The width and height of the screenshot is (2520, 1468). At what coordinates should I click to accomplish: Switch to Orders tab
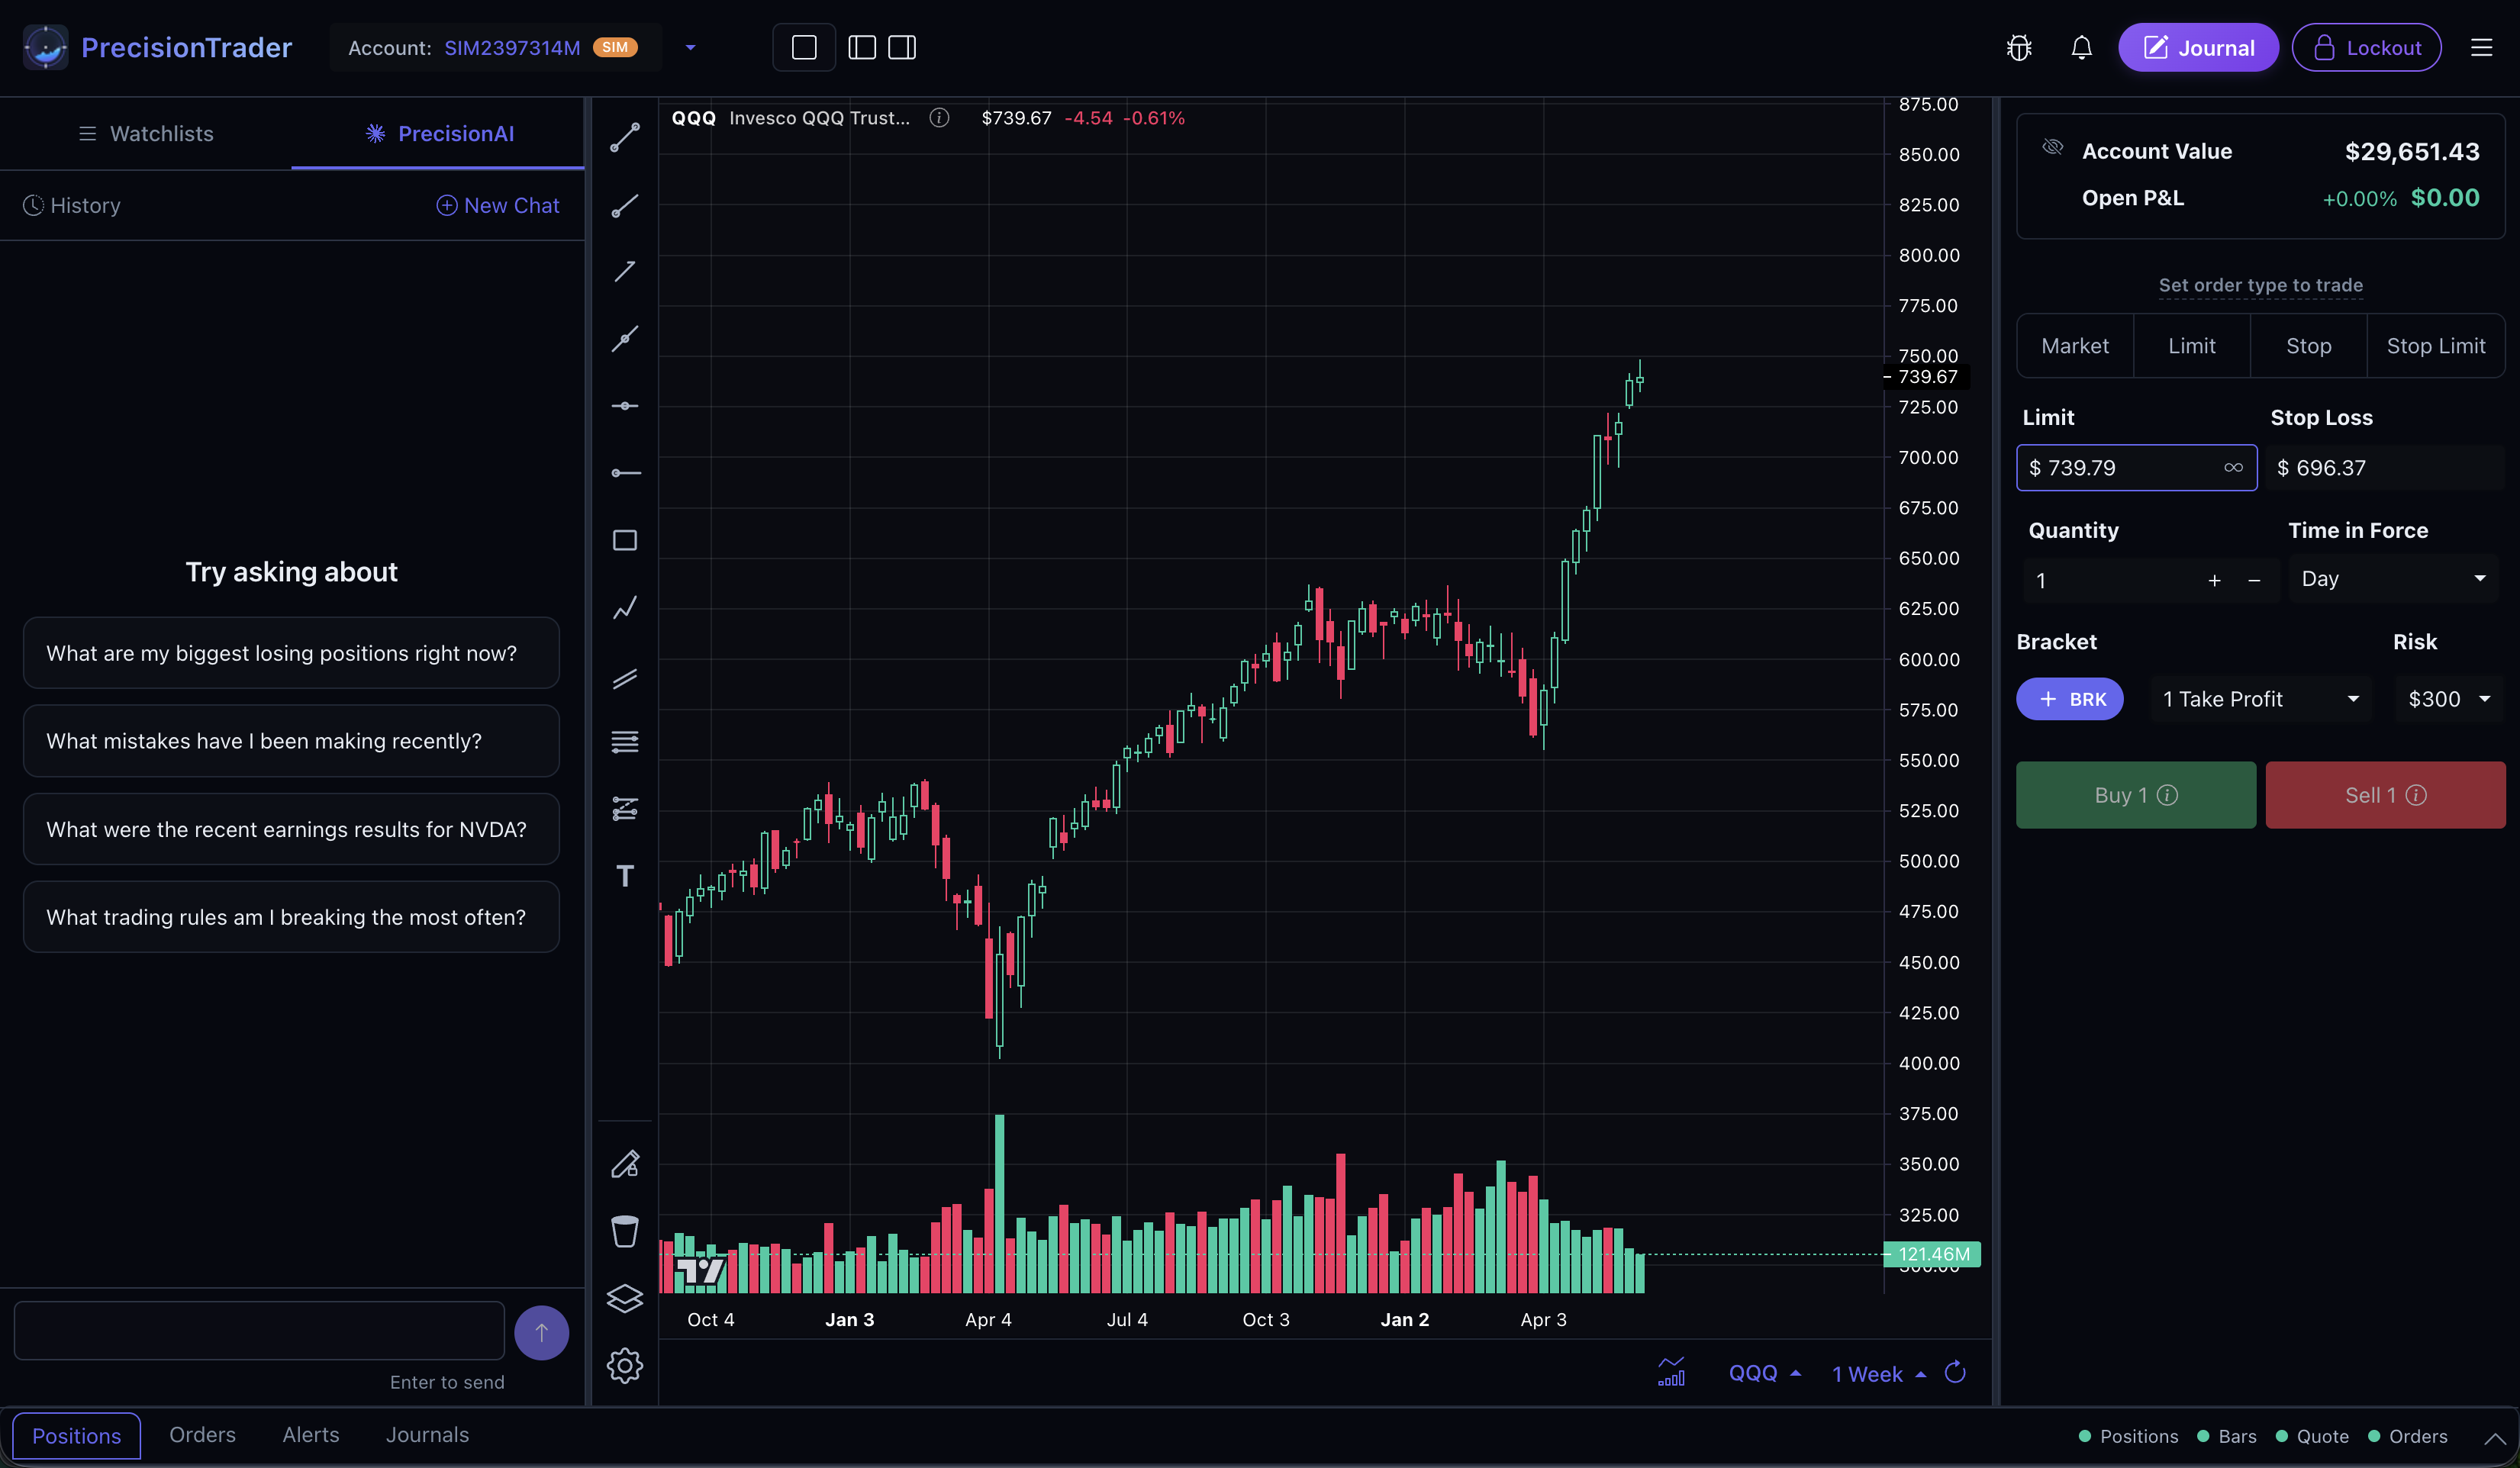pos(203,1435)
